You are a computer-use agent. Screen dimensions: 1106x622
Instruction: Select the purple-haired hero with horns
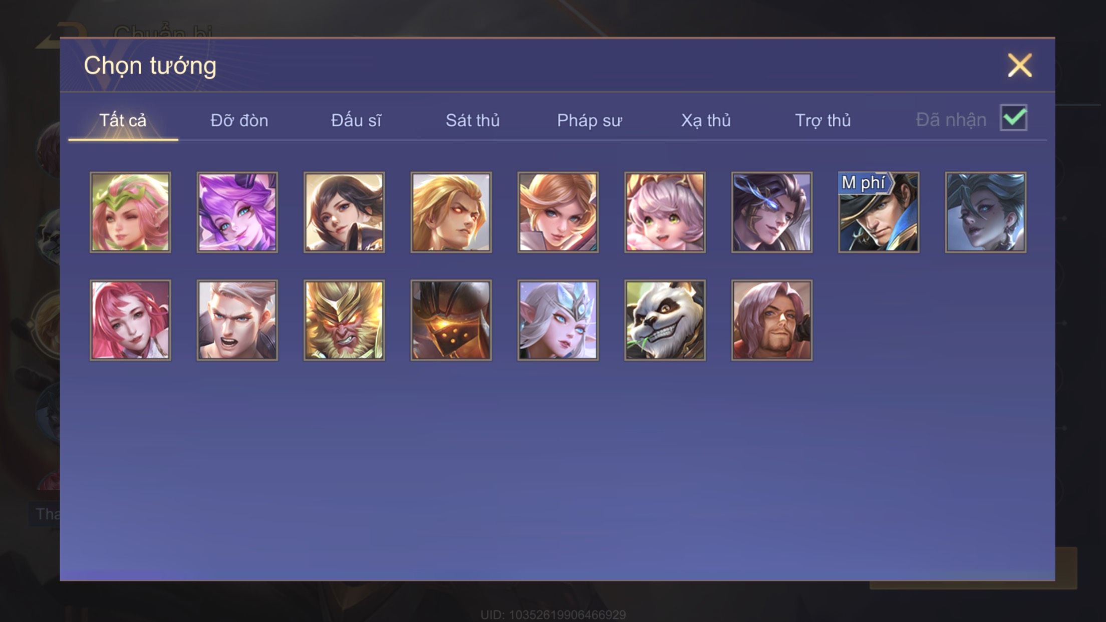point(237,212)
